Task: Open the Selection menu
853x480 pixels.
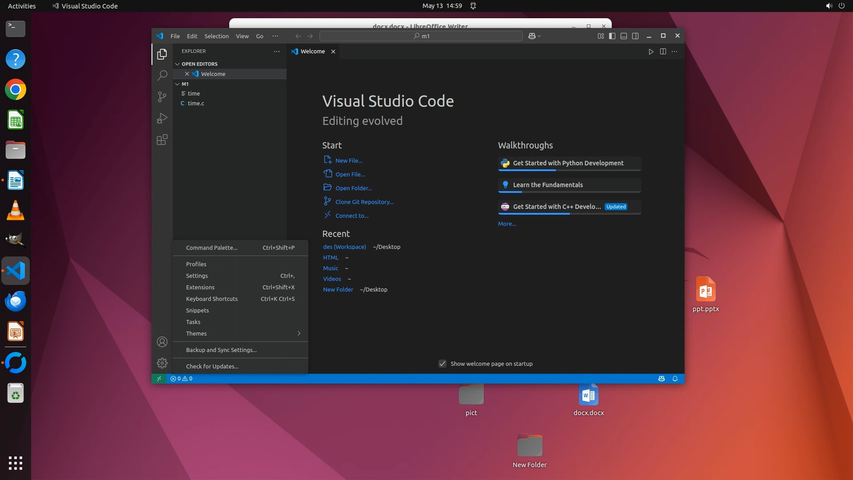Action: [x=216, y=36]
